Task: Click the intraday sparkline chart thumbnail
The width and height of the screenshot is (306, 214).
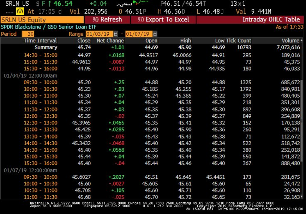Action: tap(133, 3)
